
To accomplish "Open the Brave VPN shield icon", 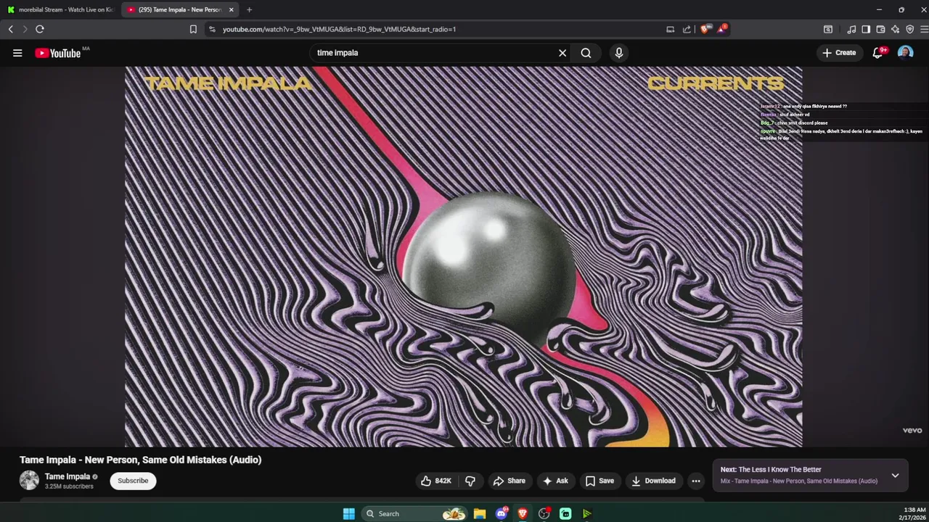I will [909, 29].
